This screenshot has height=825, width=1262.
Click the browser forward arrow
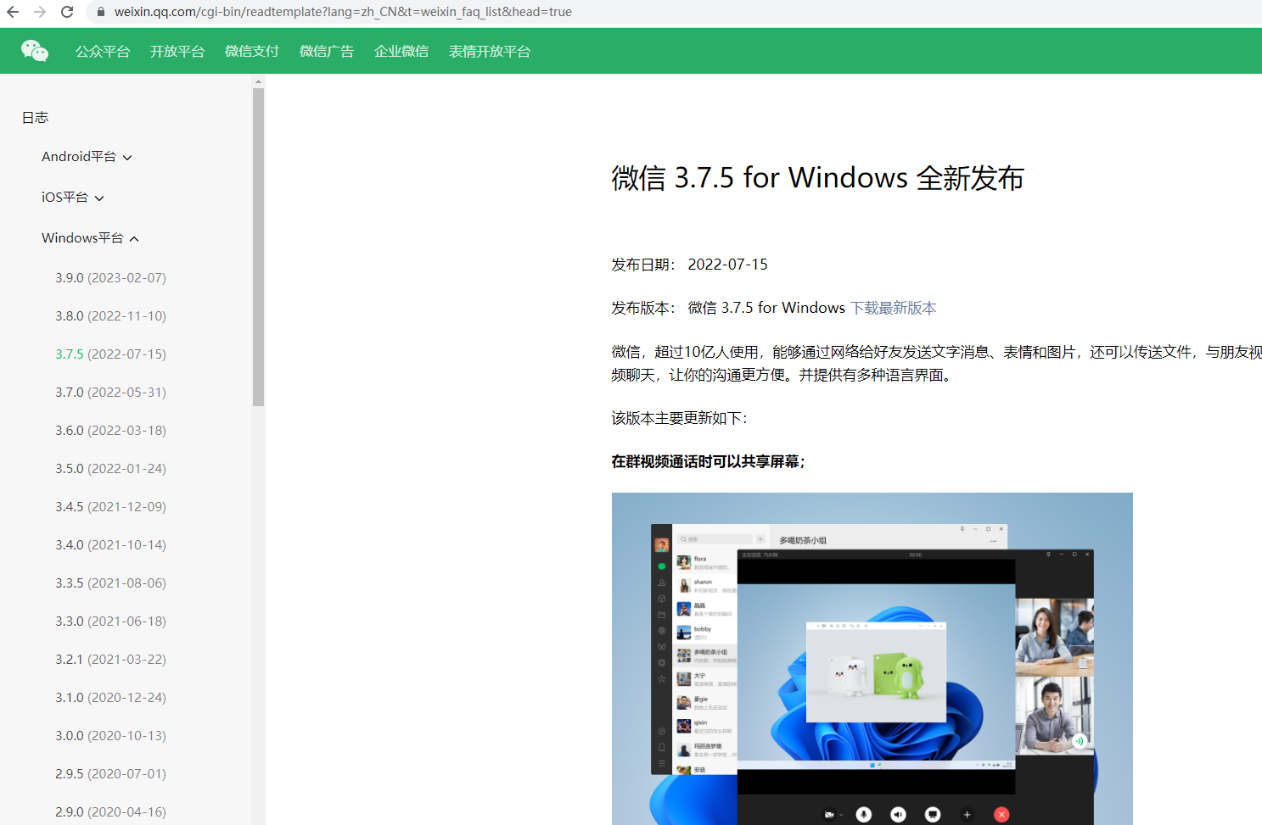(x=40, y=12)
